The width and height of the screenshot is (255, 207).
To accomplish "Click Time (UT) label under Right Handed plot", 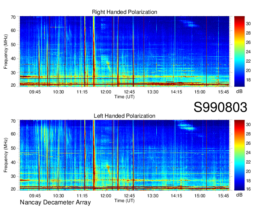I will [124, 97].
